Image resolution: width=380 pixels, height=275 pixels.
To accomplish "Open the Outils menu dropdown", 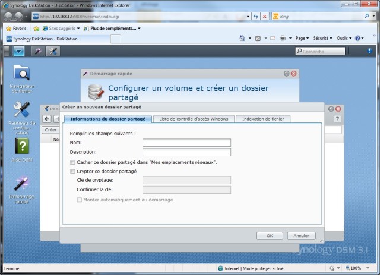I will tap(344, 39).
